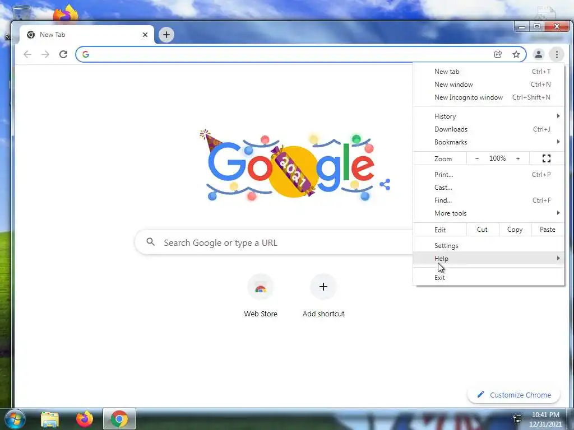
Task: Open Settings from the menu
Action: pyautogui.click(x=489, y=246)
